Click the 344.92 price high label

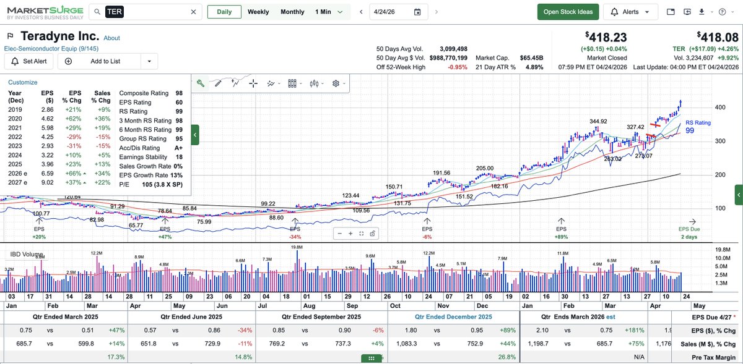[x=599, y=121]
